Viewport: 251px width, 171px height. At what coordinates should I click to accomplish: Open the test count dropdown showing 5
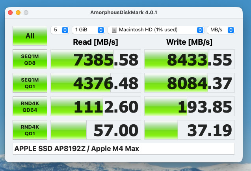coord(60,30)
